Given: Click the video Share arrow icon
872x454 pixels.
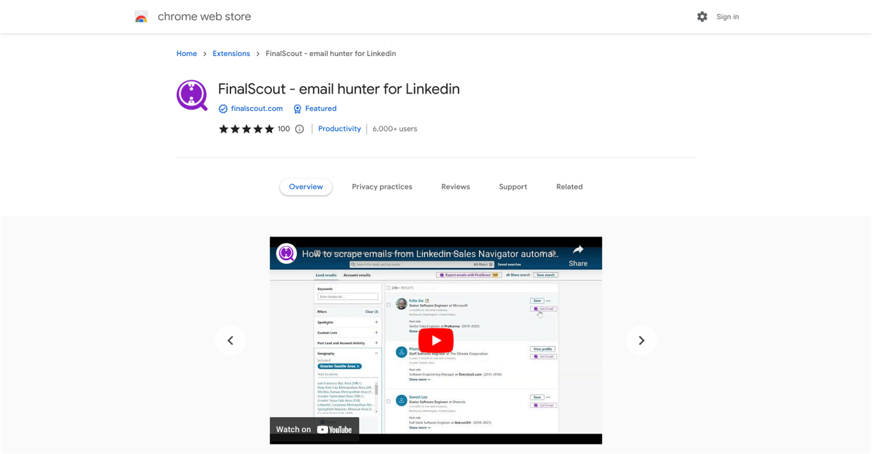Looking at the screenshot, I should point(578,249).
